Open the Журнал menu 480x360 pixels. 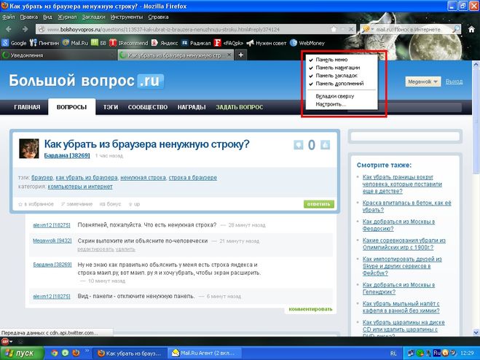coord(67,17)
